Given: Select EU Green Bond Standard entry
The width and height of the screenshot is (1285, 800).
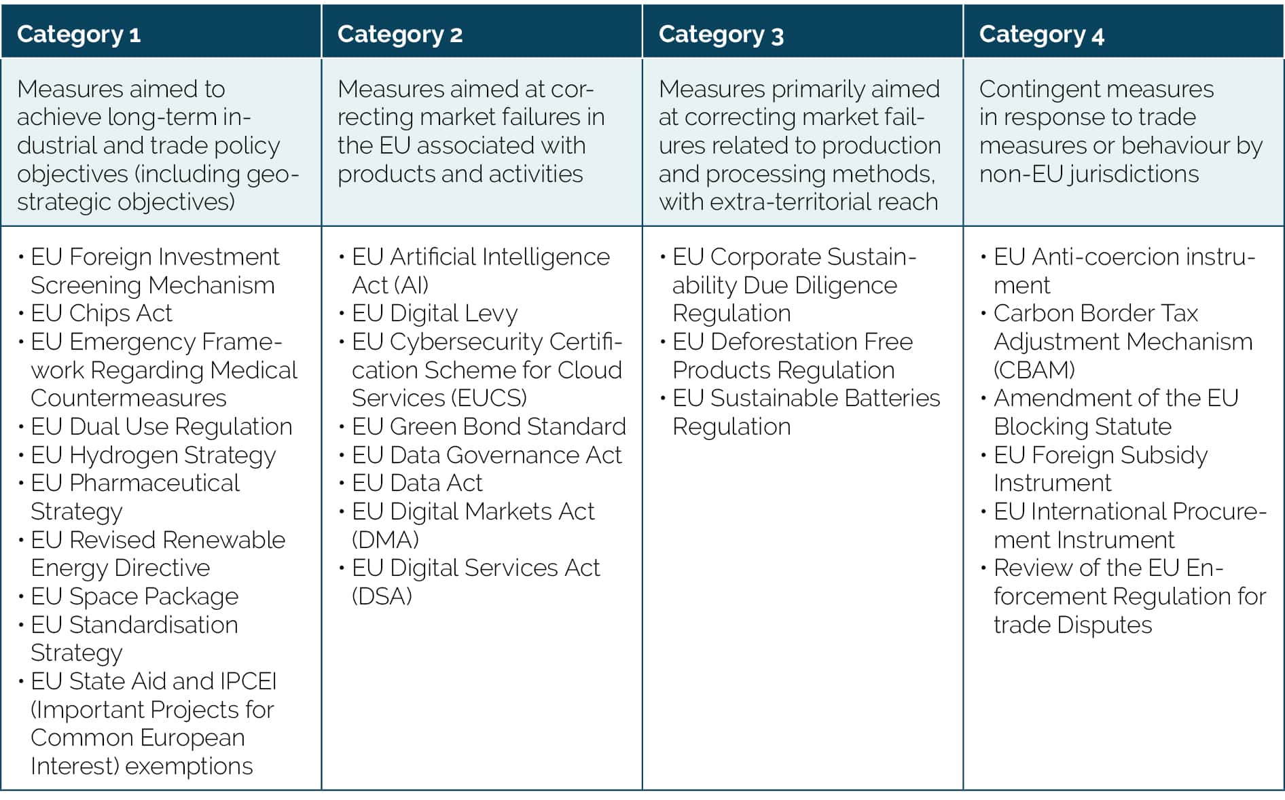Looking at the screenshot, I should pyautogui.click(x=488, y=426).
